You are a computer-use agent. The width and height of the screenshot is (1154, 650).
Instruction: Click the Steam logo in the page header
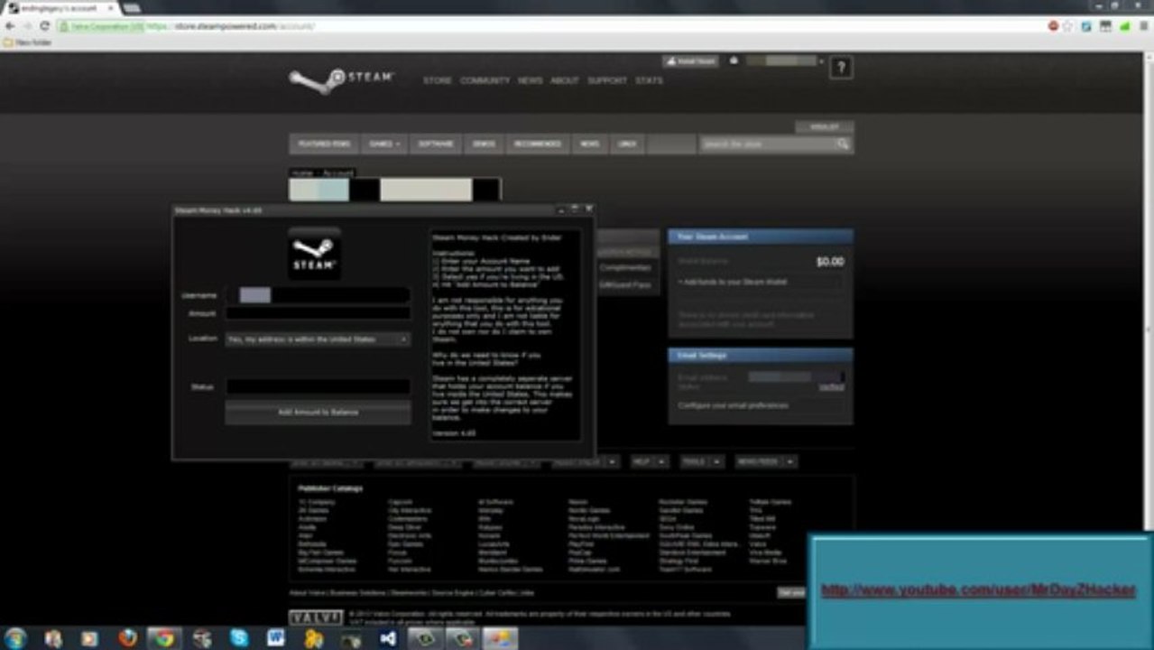pos(341,79)
